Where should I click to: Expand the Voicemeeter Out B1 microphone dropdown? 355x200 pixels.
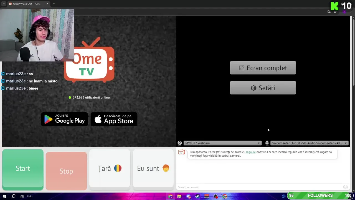coord(310,143)
